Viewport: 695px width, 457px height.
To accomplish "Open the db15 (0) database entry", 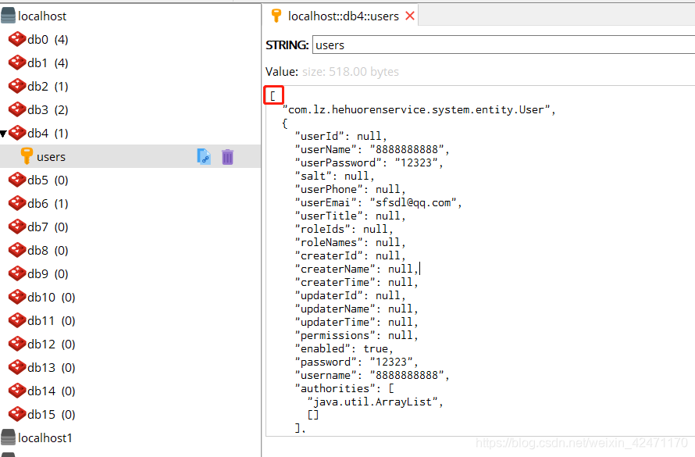I will (x=51, y=415).
